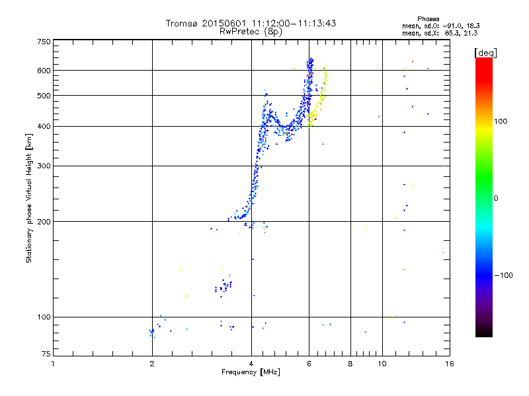Screen dimensions: 529x396
Task: Click the colorbar tick label '100'
Action: tap(501, 121)
